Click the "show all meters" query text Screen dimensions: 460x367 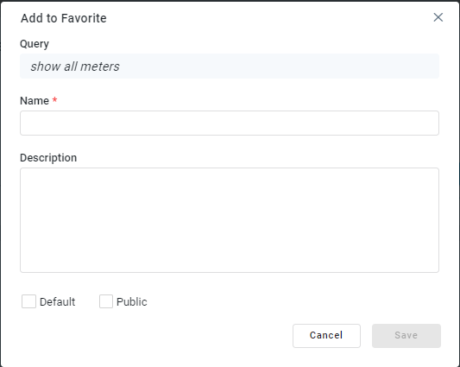pos(75,66)
